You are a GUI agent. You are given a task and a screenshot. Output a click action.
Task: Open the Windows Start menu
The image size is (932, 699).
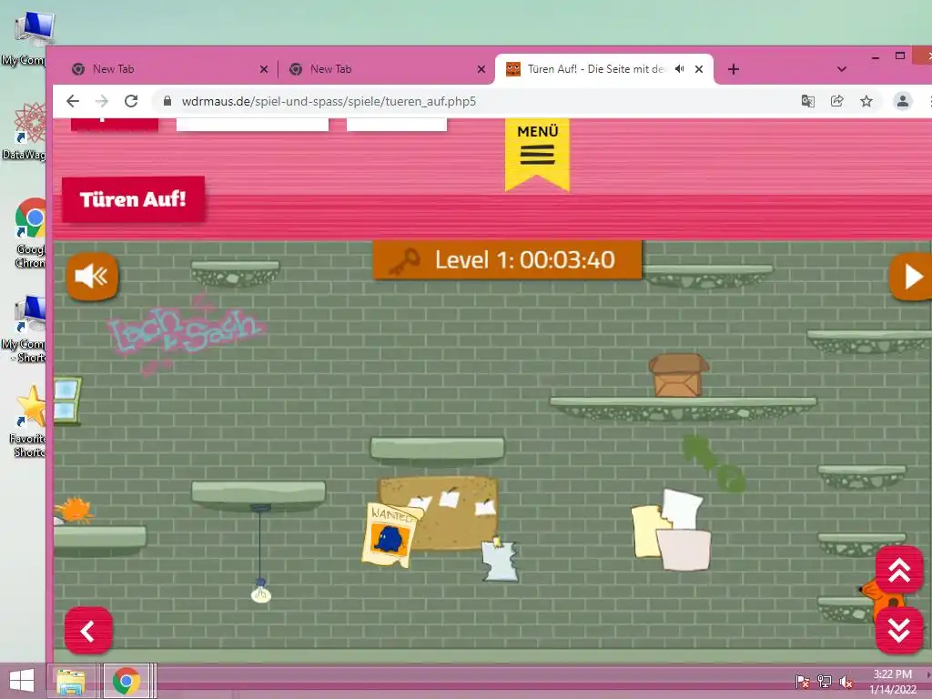[x=22, y=681]
